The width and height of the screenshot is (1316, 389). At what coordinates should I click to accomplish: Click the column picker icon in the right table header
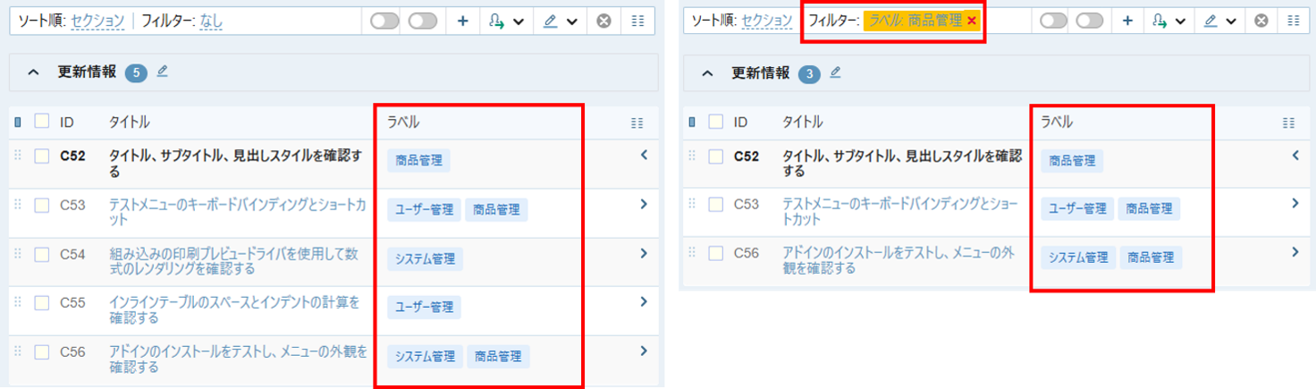1288,123
